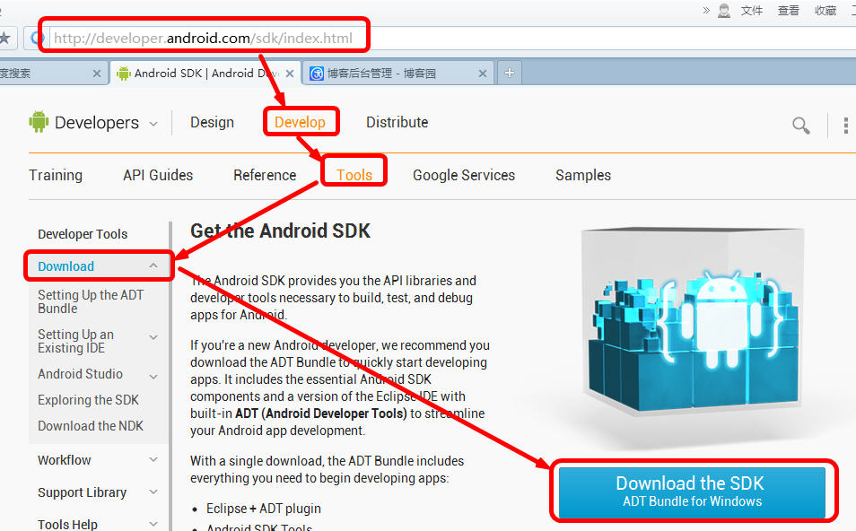Image resolution: width=856 pixels, height=531 pixels.
Task: Collapse the Download section chevron
Action: (153, 265)
